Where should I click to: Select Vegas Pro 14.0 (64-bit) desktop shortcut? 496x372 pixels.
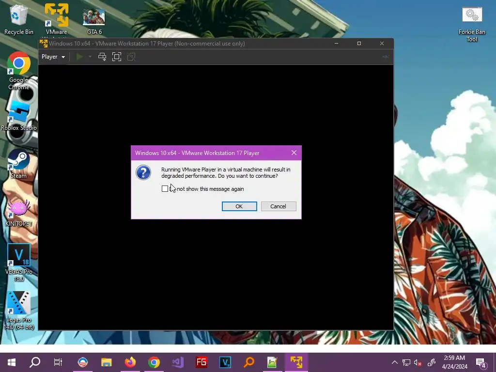coord(19,310)
